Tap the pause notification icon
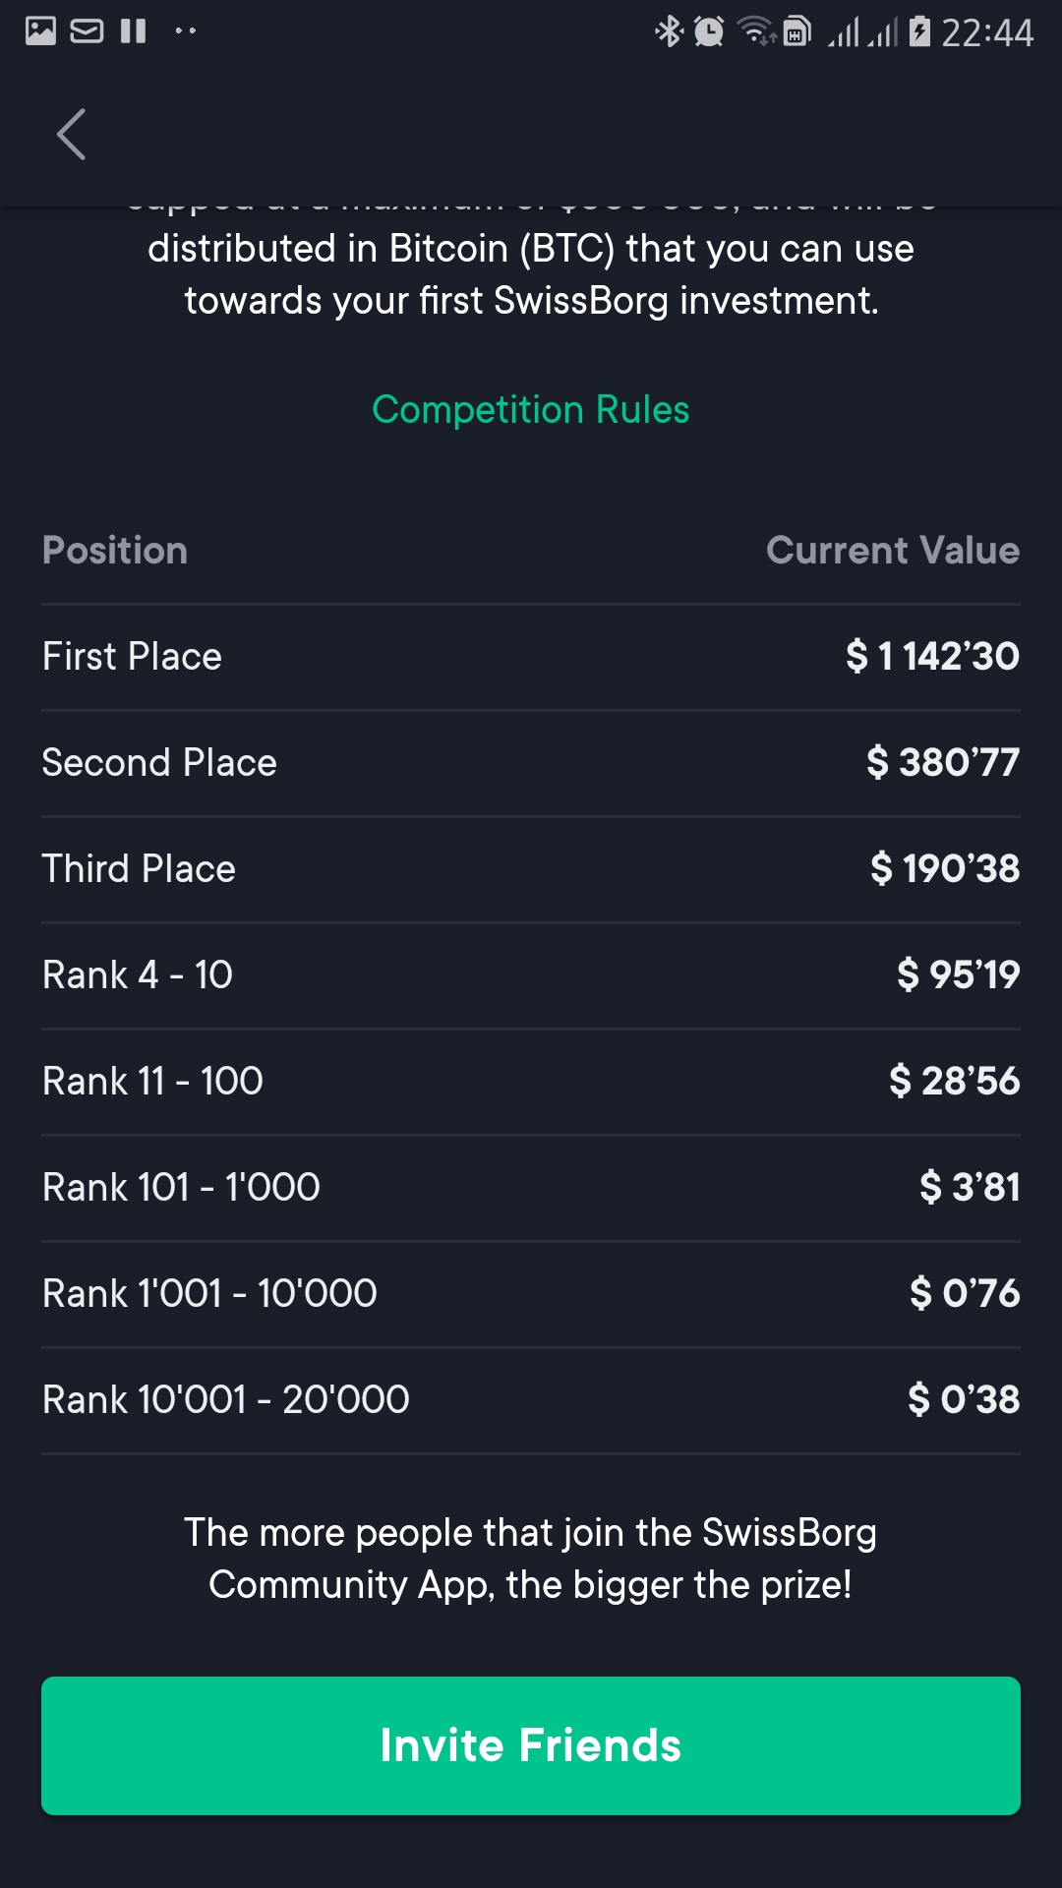 click(133, 31)
